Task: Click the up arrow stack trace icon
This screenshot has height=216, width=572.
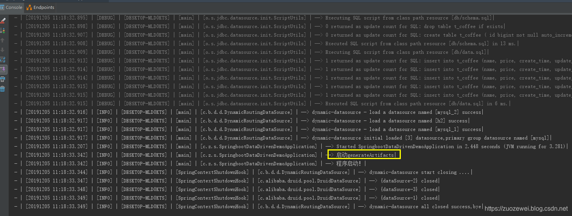Action: click(3, 40)
